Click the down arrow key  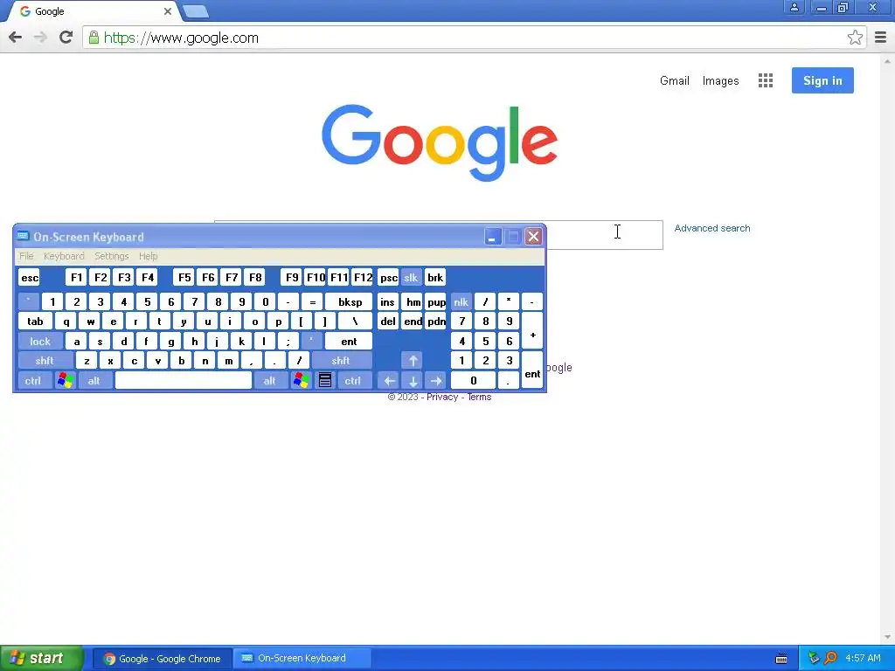click(413, 381)
